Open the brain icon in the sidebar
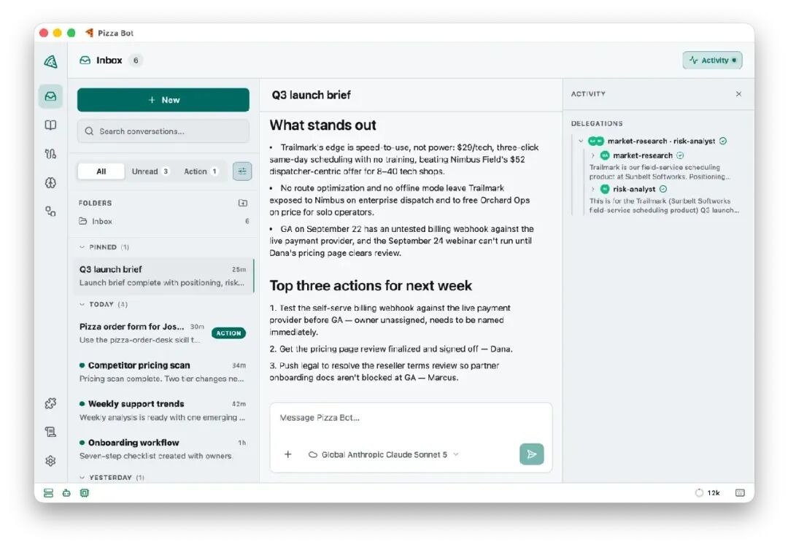This screenshot has height=547, width=788. 51,183
